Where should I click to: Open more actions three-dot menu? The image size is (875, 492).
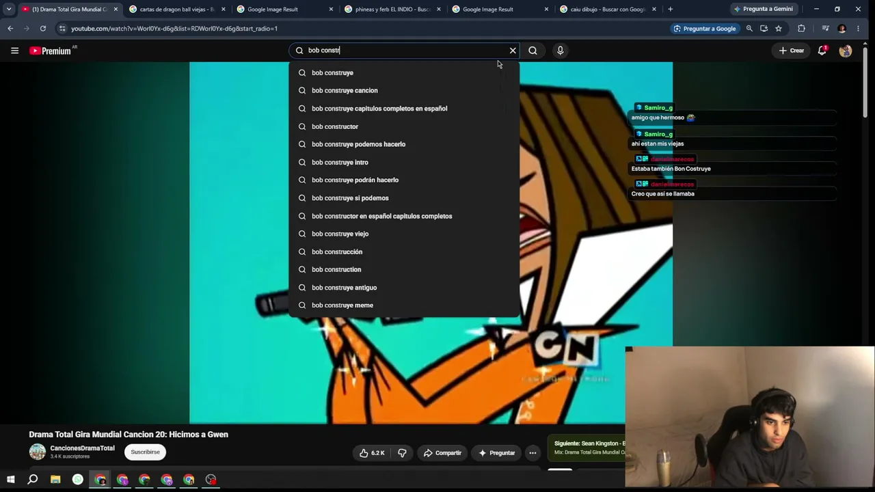[533, 453]
